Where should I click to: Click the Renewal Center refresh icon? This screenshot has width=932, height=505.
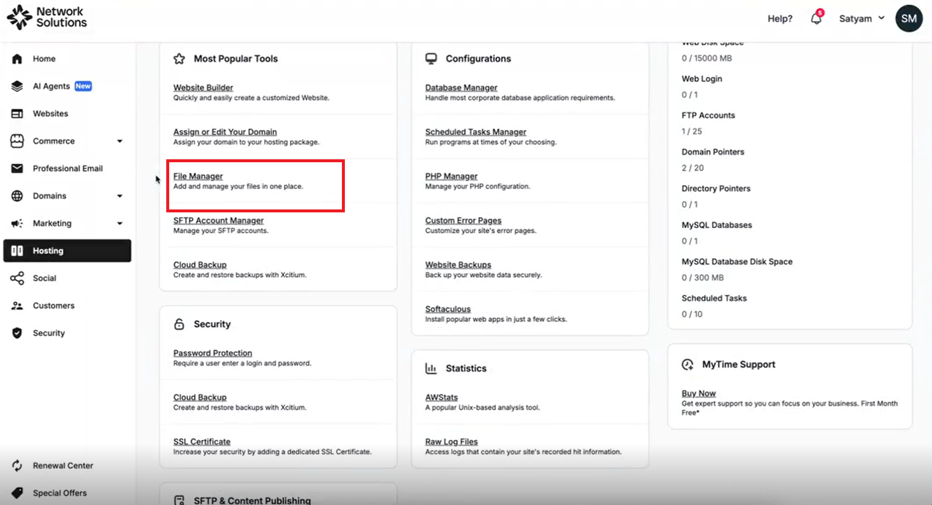[17, 465]
